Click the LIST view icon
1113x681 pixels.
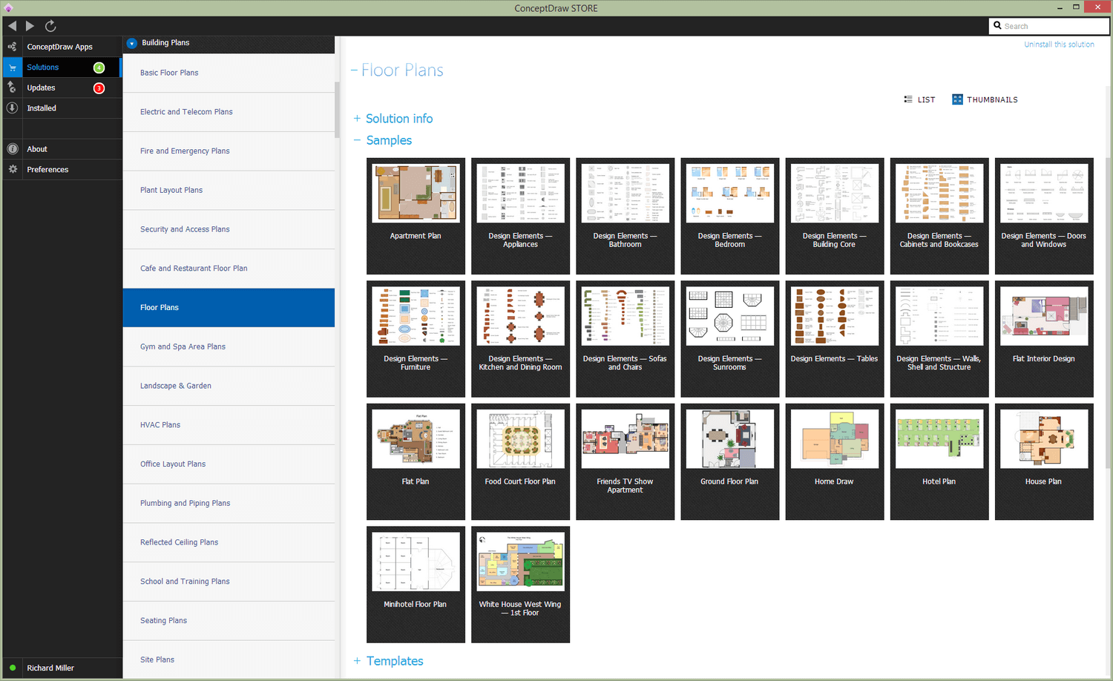[908, 99]
